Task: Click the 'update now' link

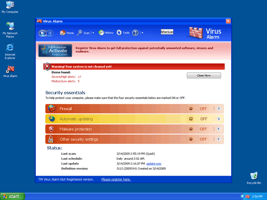Action: click(154, 163)
